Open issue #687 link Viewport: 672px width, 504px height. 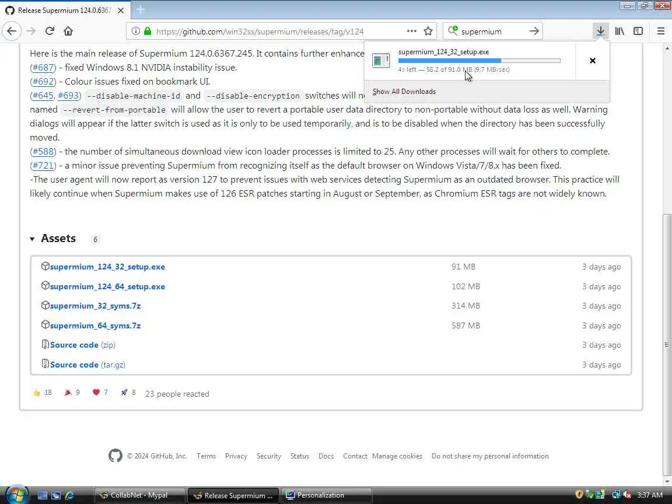[43, 67]
